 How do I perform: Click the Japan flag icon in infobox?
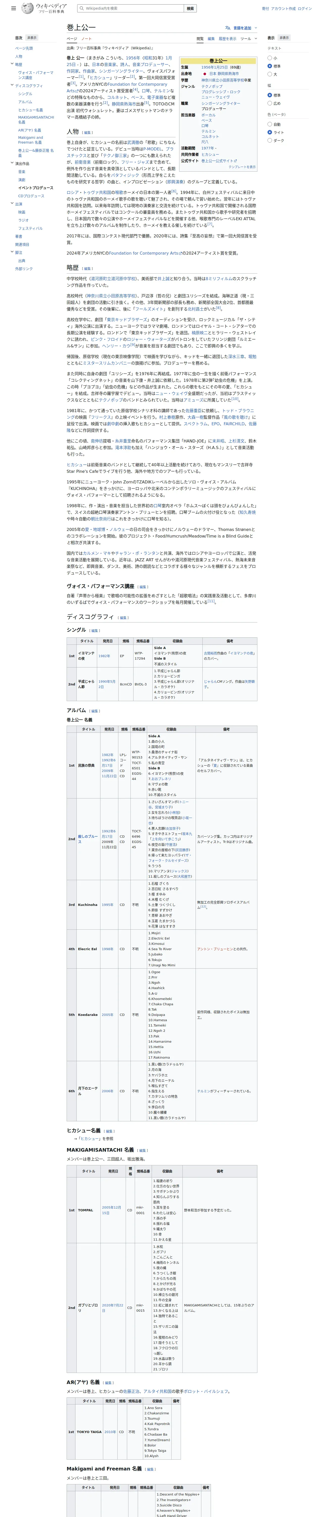204,74
